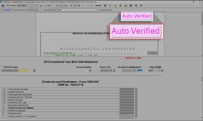Screen dimensions: 203x121
Task: Click the red X document icon
Action: (125, 5)
